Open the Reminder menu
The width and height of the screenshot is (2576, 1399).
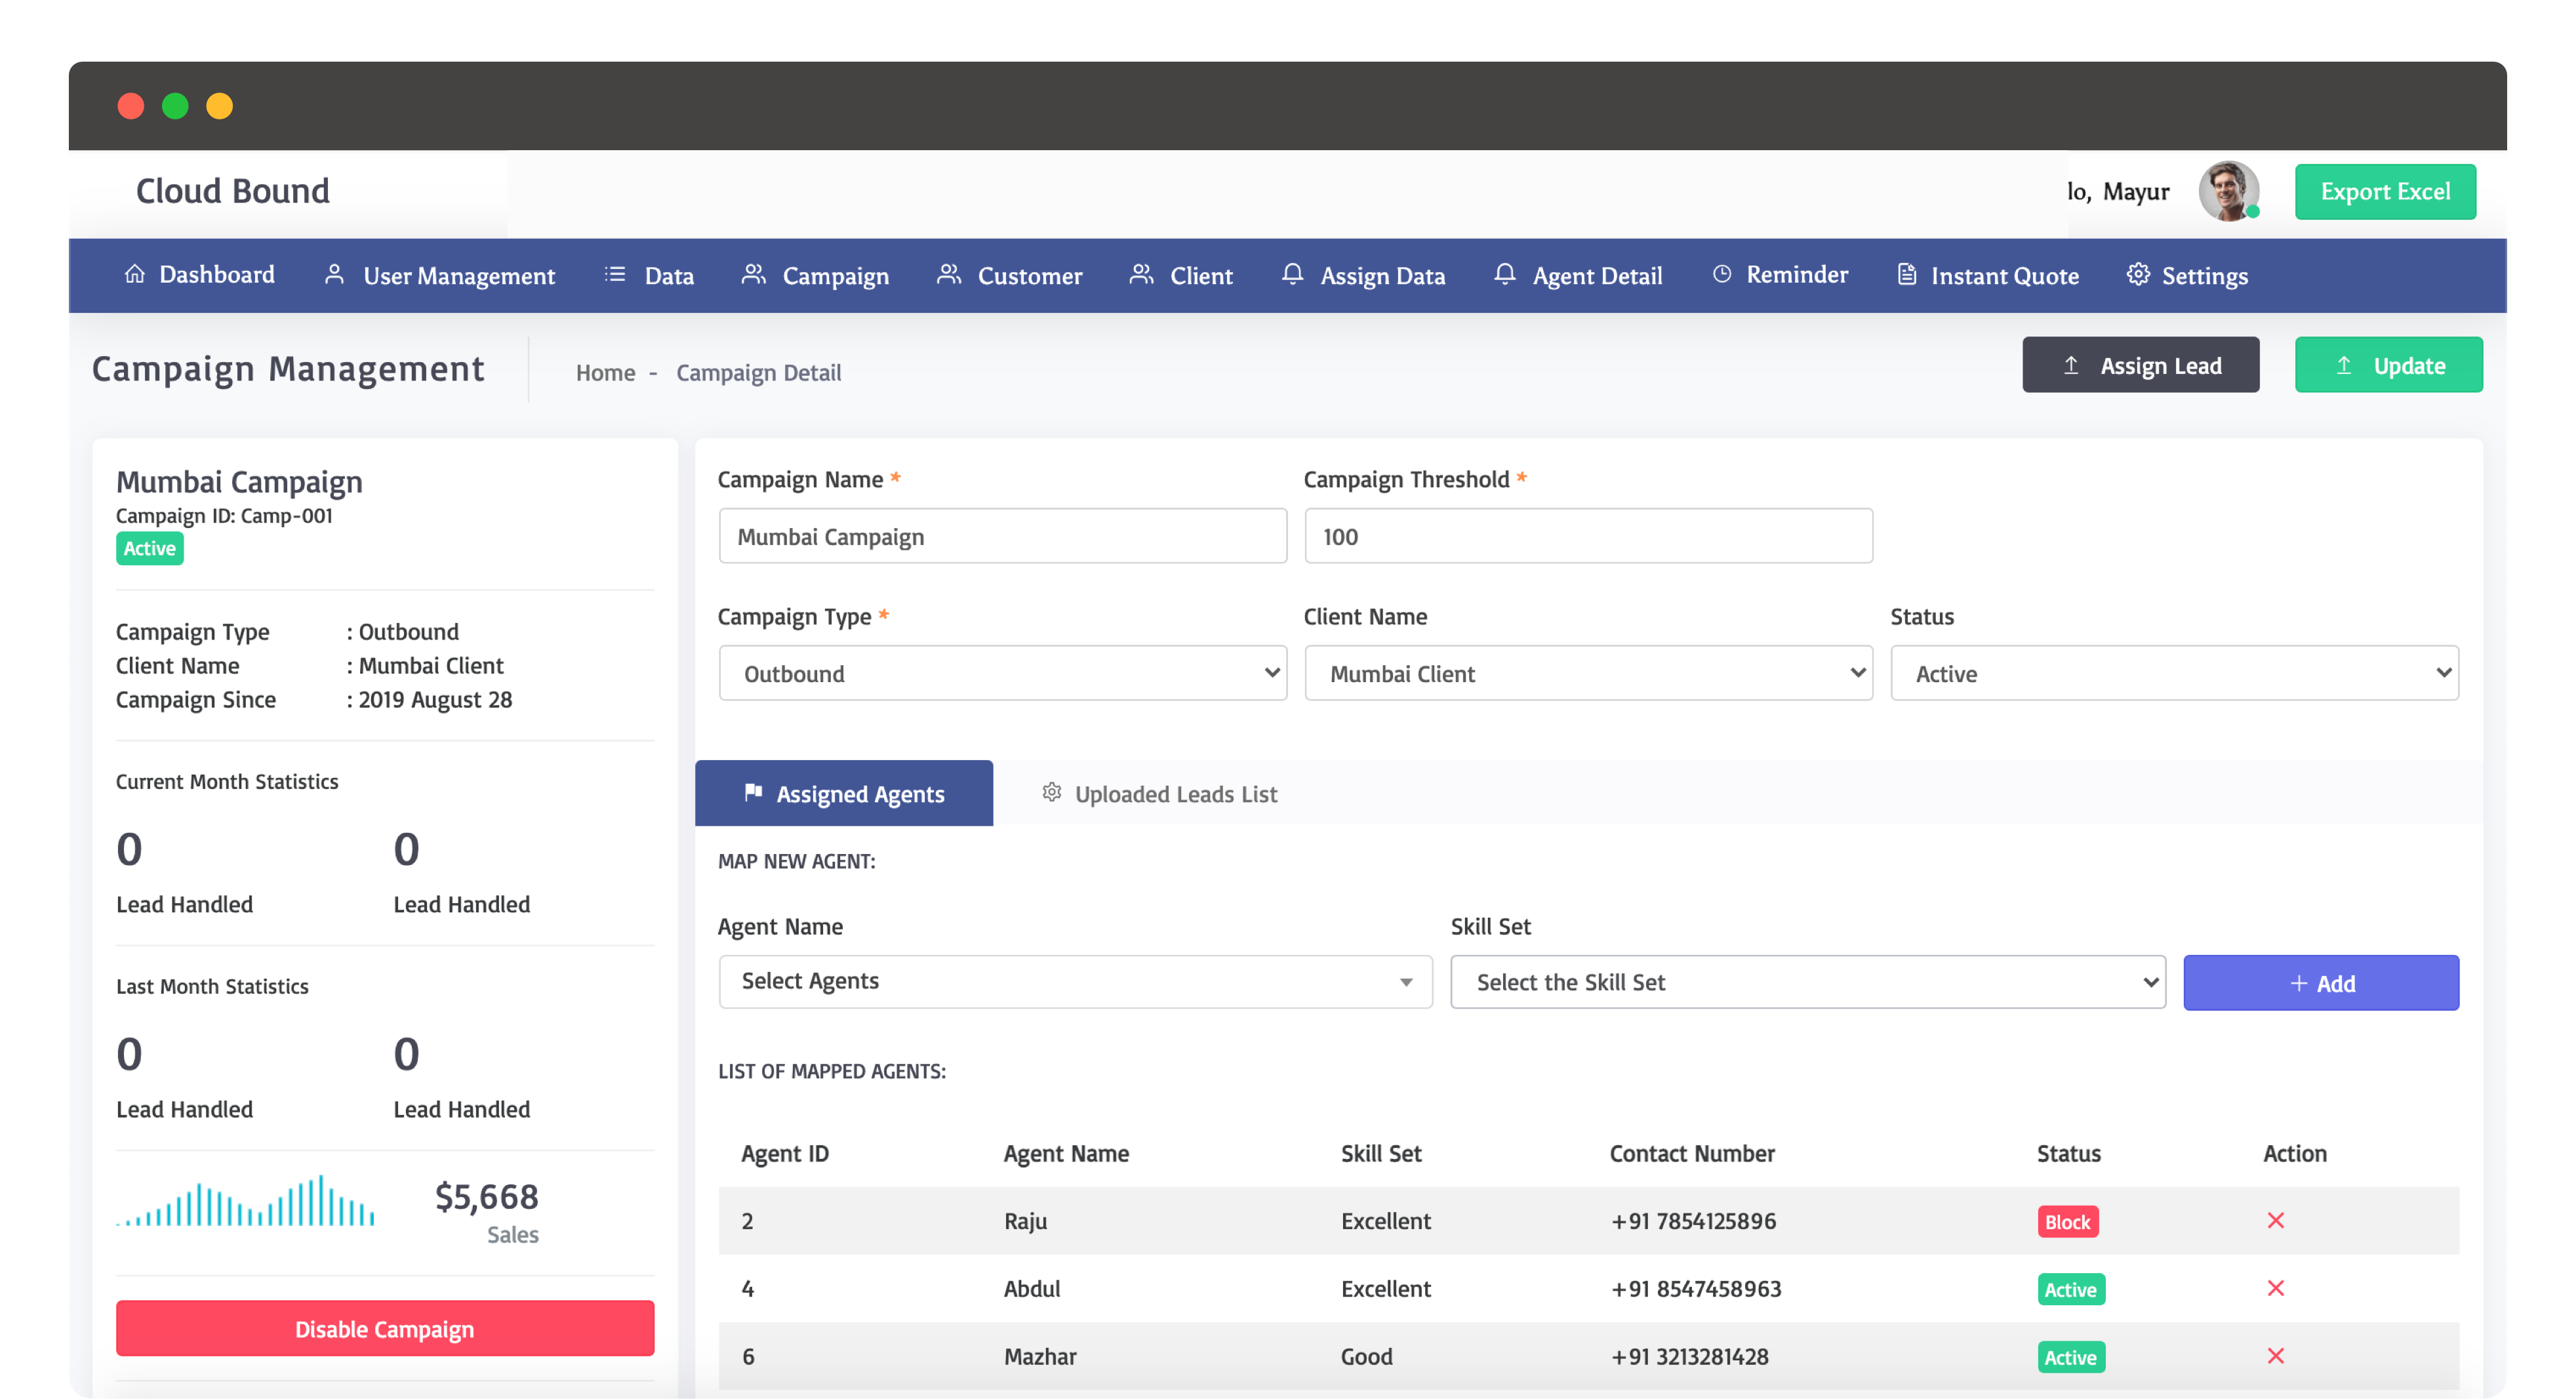1780,274
